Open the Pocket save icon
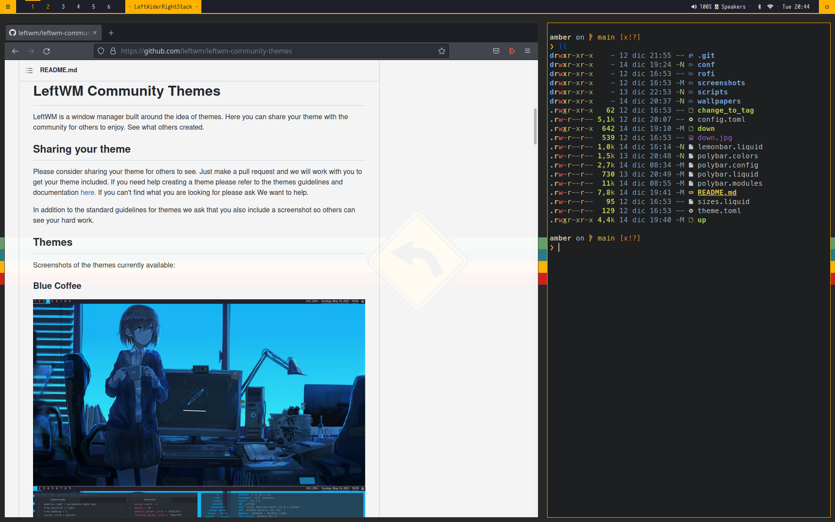This screenshot has height=522, width=835. (x=496, y=51)
